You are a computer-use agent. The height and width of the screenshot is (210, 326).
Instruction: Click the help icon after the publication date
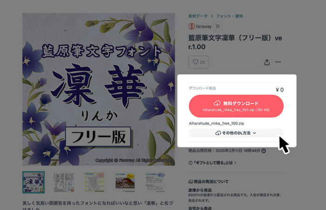click(x=264, y=151)
